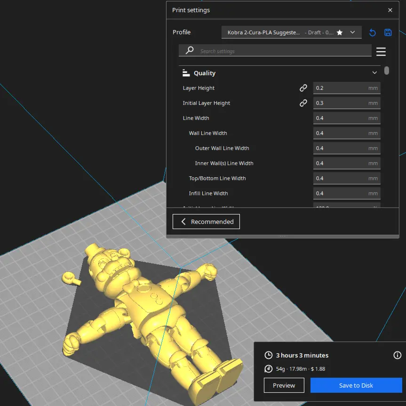The height and width of the screenshot is (406, 406).
Task: Collapse the Quality section chevron
Action: 374,73
